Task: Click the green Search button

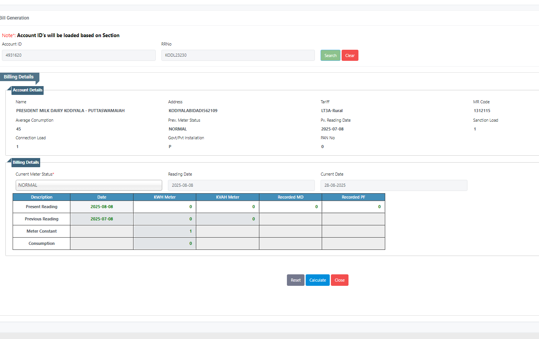Action: coord(330,55)
